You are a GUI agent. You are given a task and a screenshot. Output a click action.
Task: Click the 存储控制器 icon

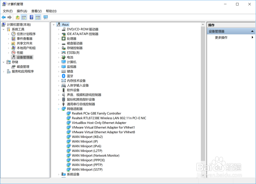point(63,48)
